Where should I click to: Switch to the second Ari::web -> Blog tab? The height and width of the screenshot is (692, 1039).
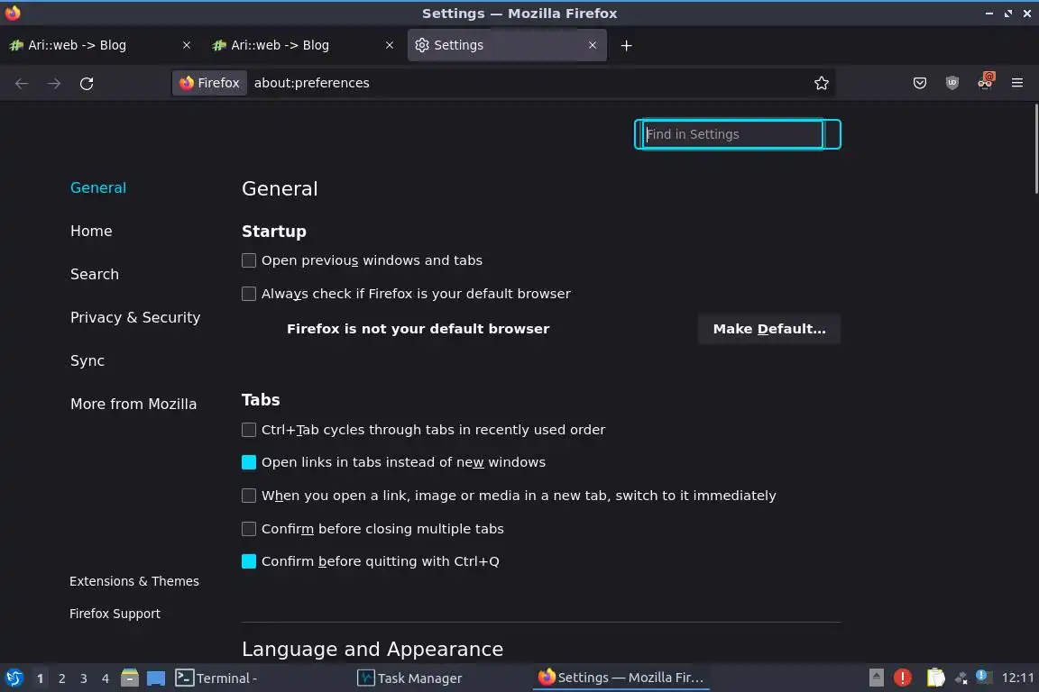302,45
